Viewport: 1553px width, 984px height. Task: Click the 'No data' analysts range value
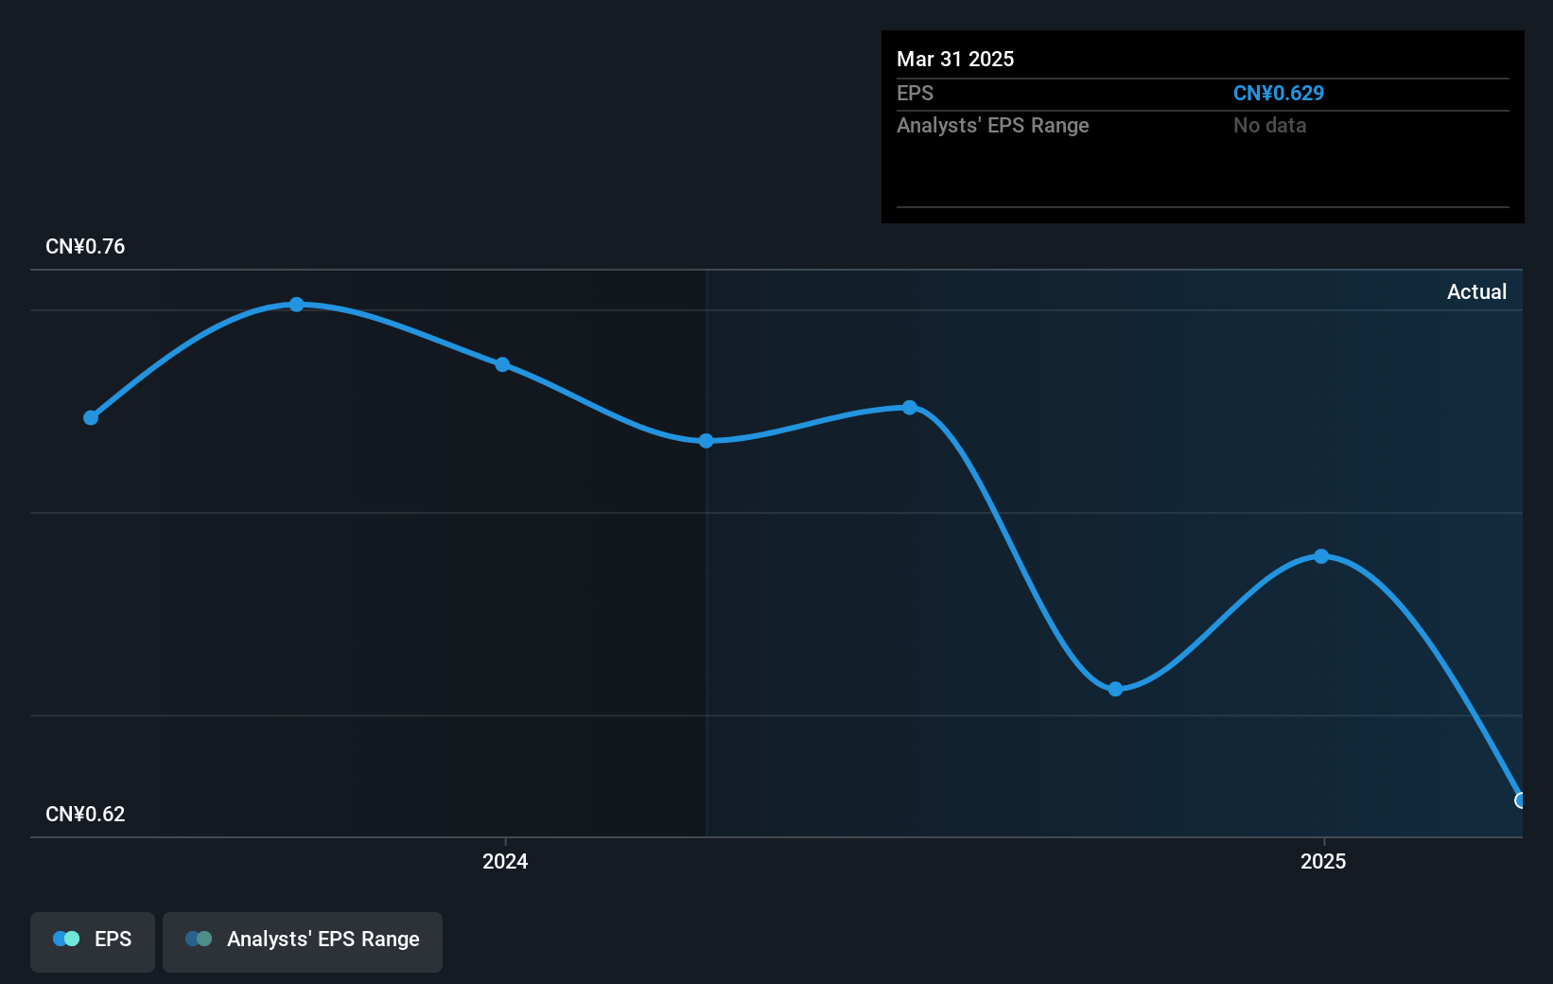[1270, 126]
